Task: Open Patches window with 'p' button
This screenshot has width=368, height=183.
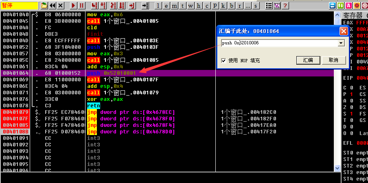Action: point(215,5)
